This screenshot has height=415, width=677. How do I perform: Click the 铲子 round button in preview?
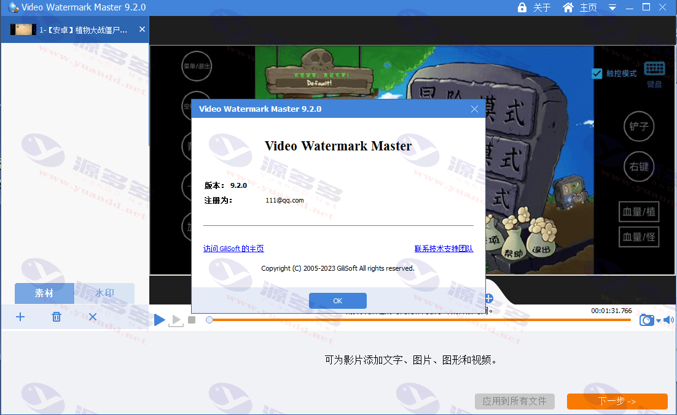[x=639, y=126]
